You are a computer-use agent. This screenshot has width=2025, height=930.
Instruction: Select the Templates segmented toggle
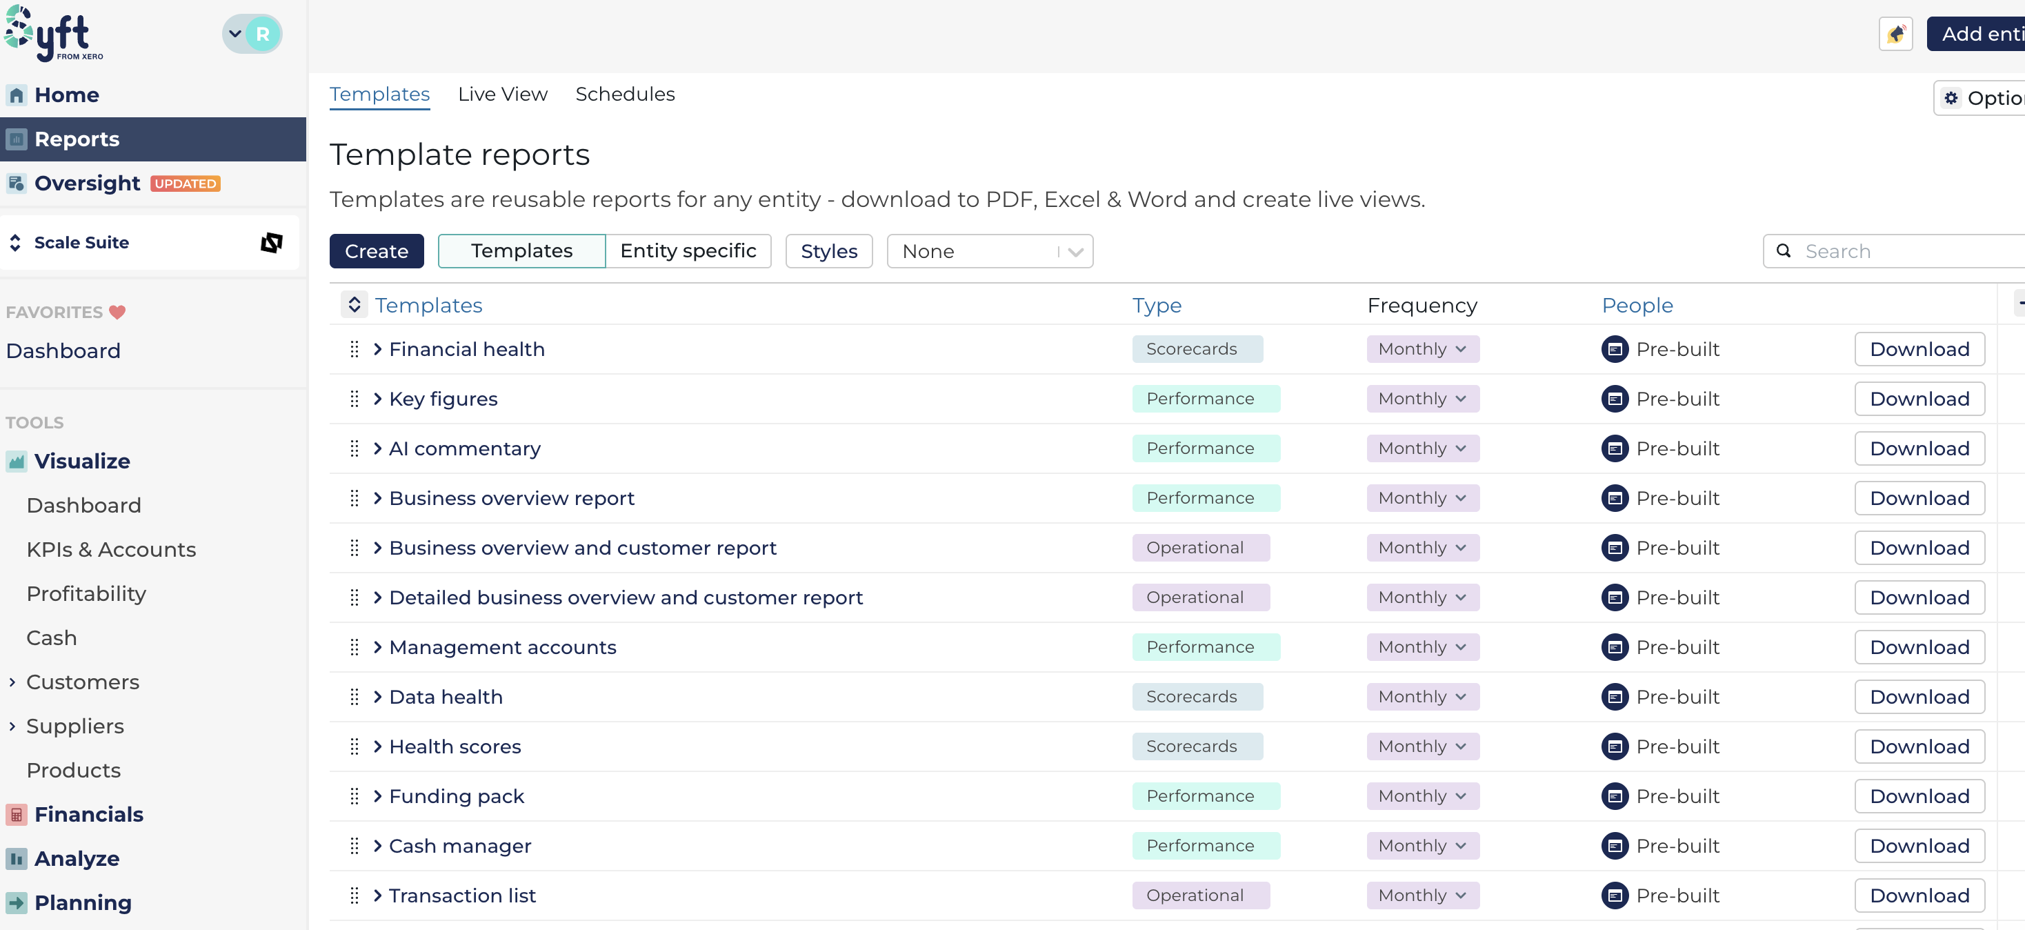(521, 250)
